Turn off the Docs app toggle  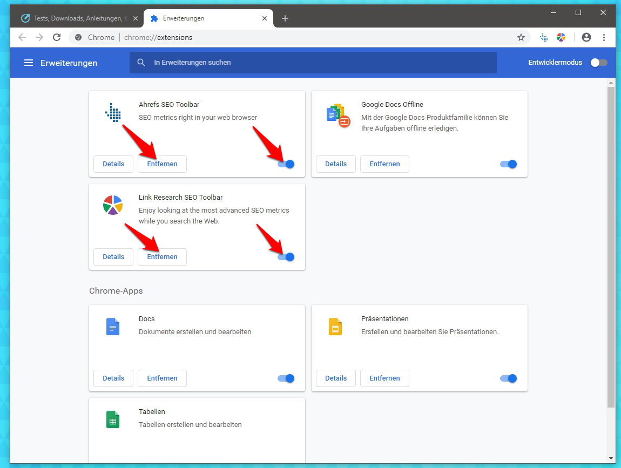pos(286,378)
